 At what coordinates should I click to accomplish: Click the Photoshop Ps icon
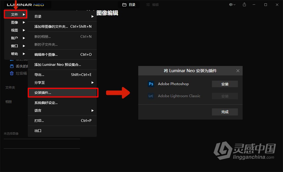pyautogui.click(x=151, y=84)
